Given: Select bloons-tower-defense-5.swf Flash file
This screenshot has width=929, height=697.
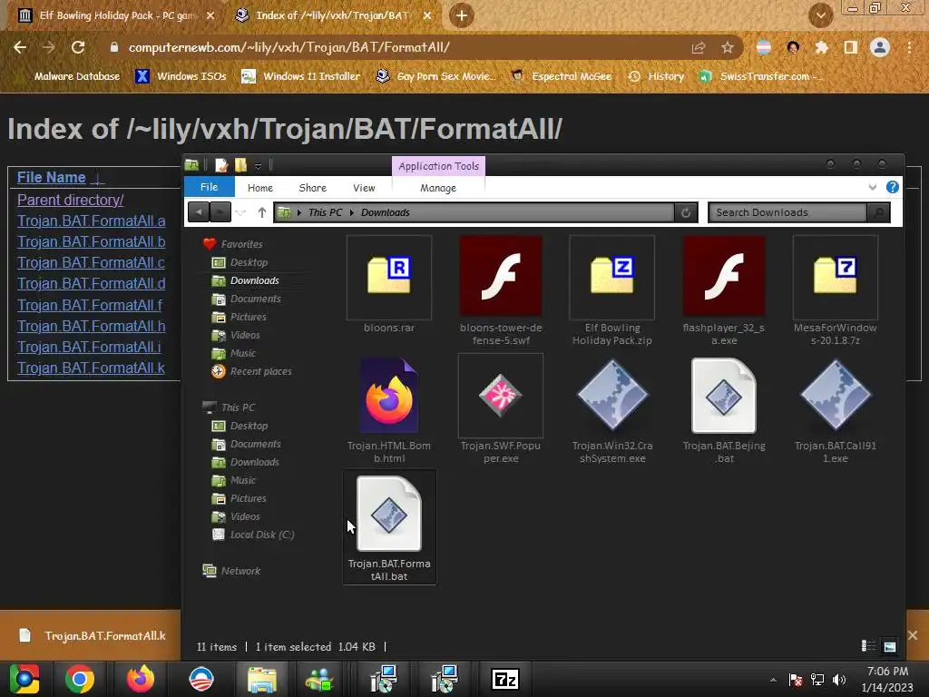Looking at the screenshot, I should tap(501, 290).
